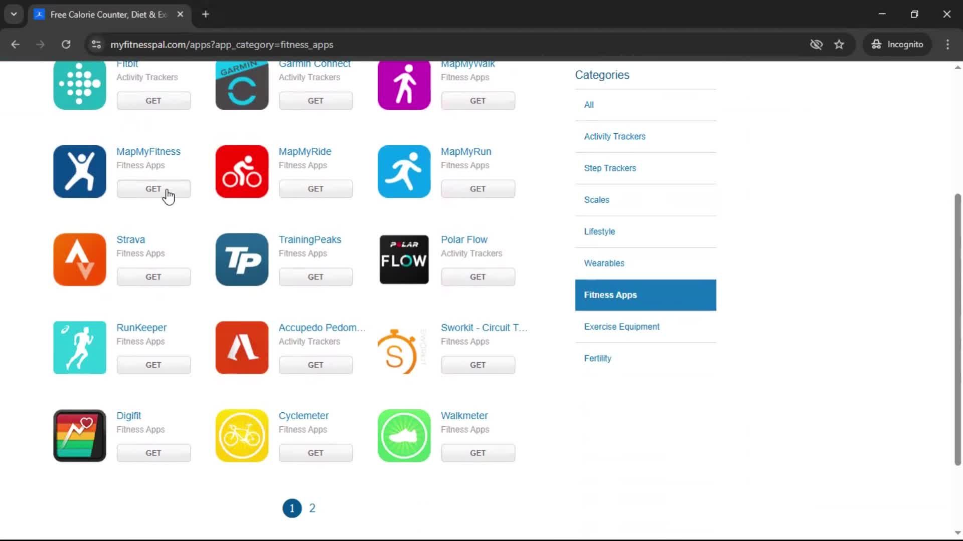Image resolution: width=963 pixels, height=541 pixels.
Task: Select Scales category
Action: click(x=646, y=200)
